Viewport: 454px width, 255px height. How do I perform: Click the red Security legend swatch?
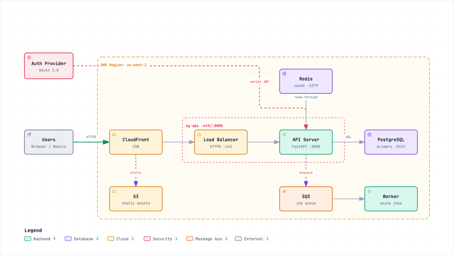[147, 239]
